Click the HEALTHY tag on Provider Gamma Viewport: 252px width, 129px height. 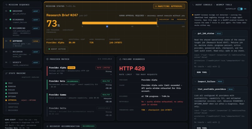click(106, 95)
